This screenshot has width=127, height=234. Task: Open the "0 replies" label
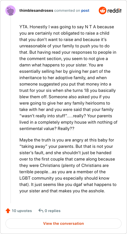(52, 211)
